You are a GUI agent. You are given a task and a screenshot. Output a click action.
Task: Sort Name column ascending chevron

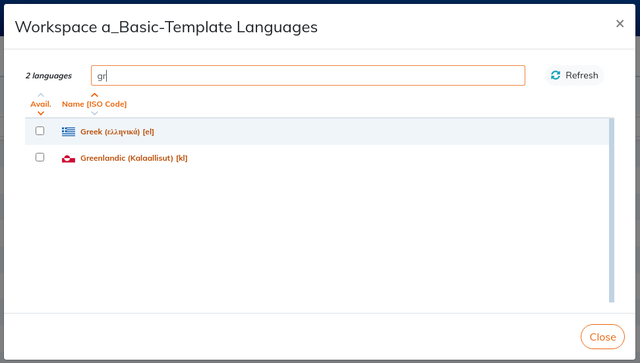[95, 95]
